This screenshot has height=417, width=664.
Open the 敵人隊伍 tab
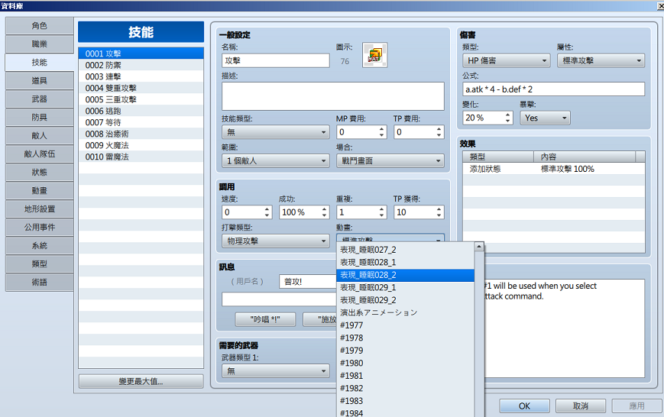pos(40,154)
